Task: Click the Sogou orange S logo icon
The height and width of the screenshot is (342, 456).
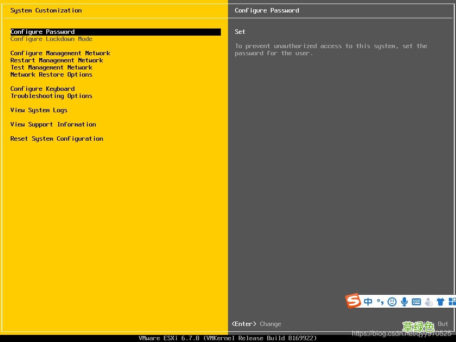Action: coord(353,301)
